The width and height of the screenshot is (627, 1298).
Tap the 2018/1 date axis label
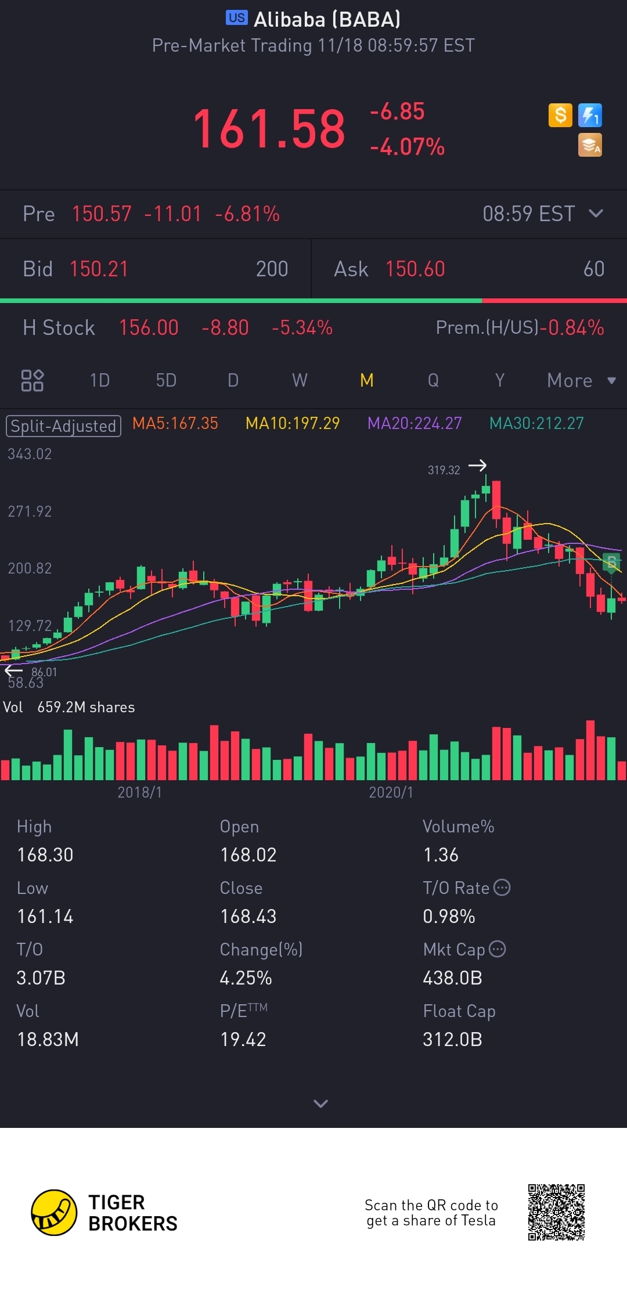139,792
